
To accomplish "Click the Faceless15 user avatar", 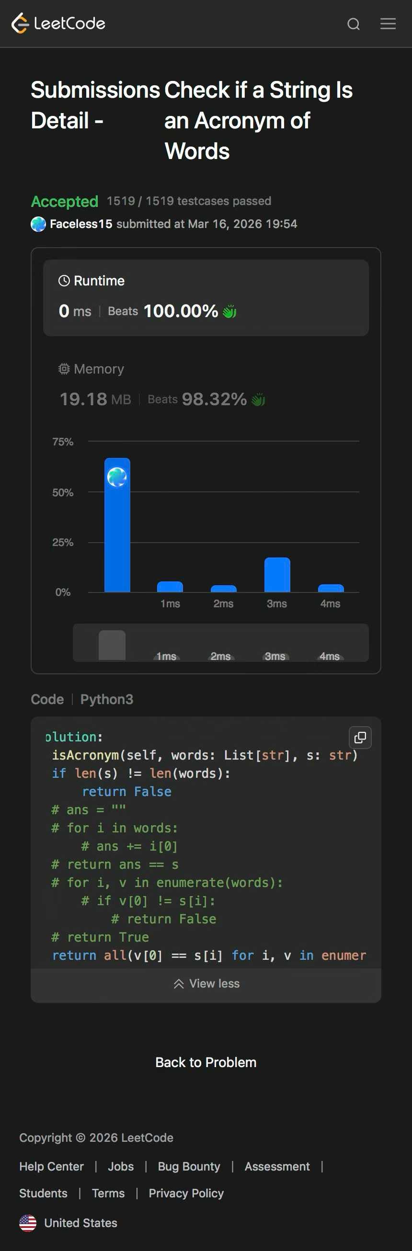I will coord(38,224).
